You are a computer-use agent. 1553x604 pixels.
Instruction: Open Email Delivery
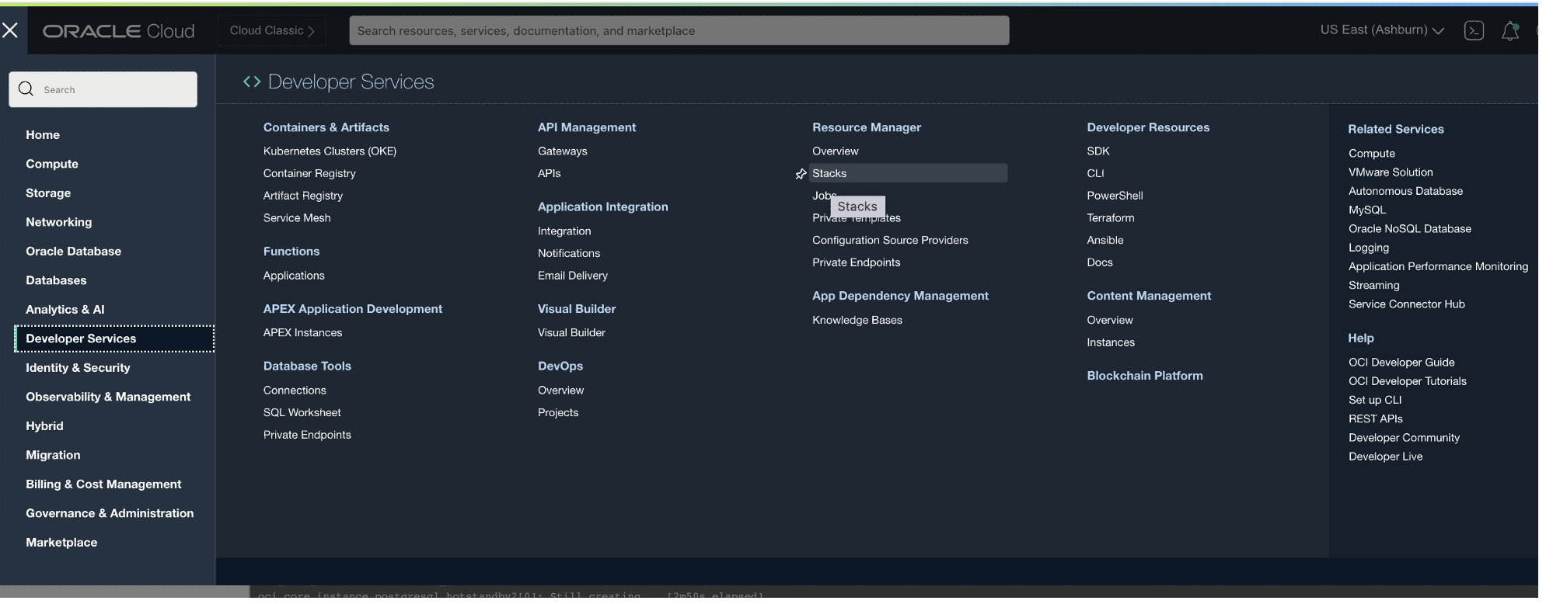point(573,276)
